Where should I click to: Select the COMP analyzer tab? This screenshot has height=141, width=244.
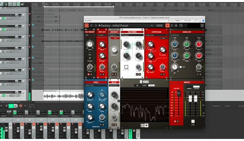(144, 86)
